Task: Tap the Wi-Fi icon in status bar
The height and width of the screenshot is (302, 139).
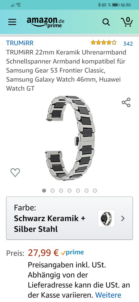Action: coord(19,5)
